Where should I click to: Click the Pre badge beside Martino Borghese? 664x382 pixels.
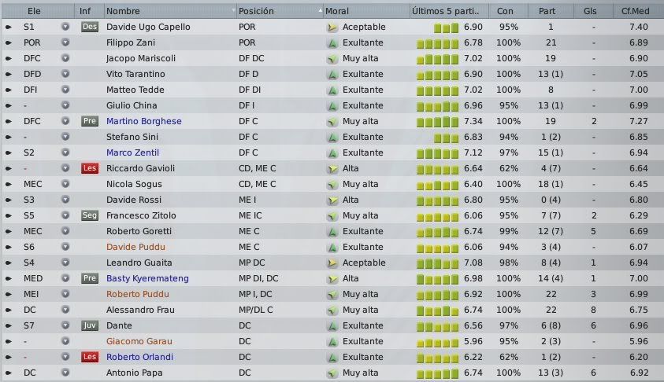[x=89, y=121]
